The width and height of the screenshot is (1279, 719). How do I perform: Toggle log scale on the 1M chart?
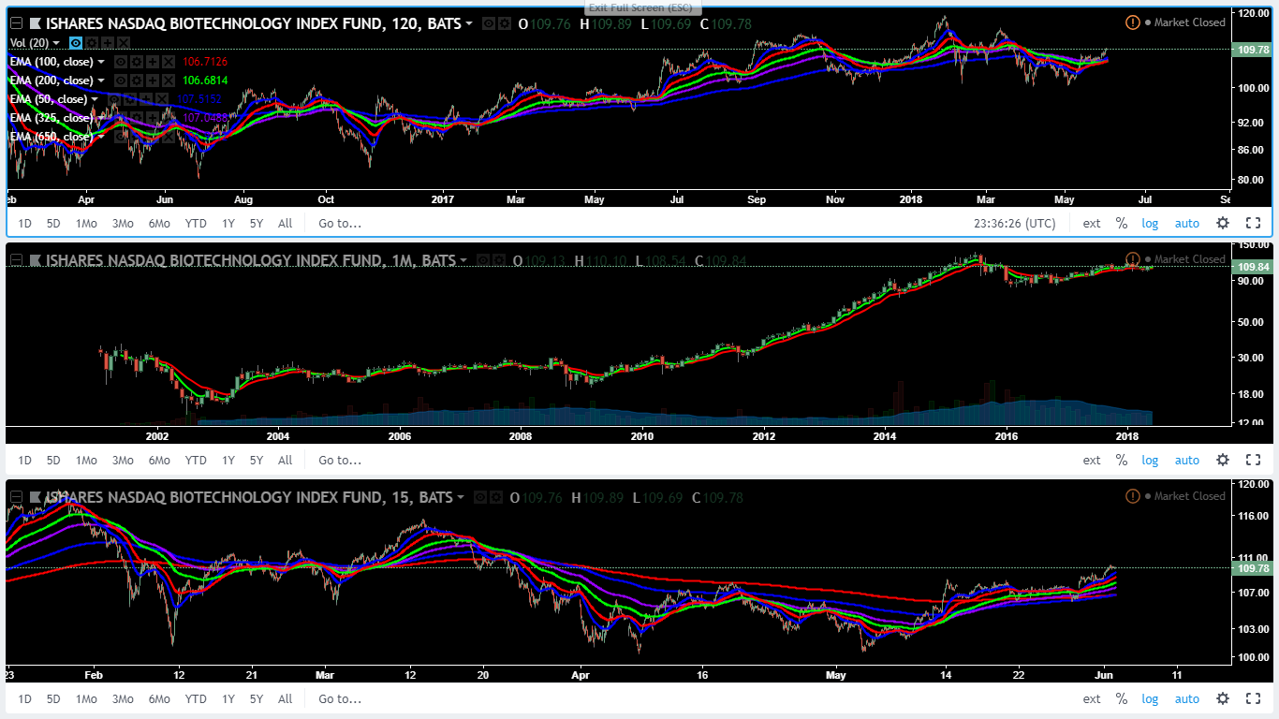[1150, 461]
